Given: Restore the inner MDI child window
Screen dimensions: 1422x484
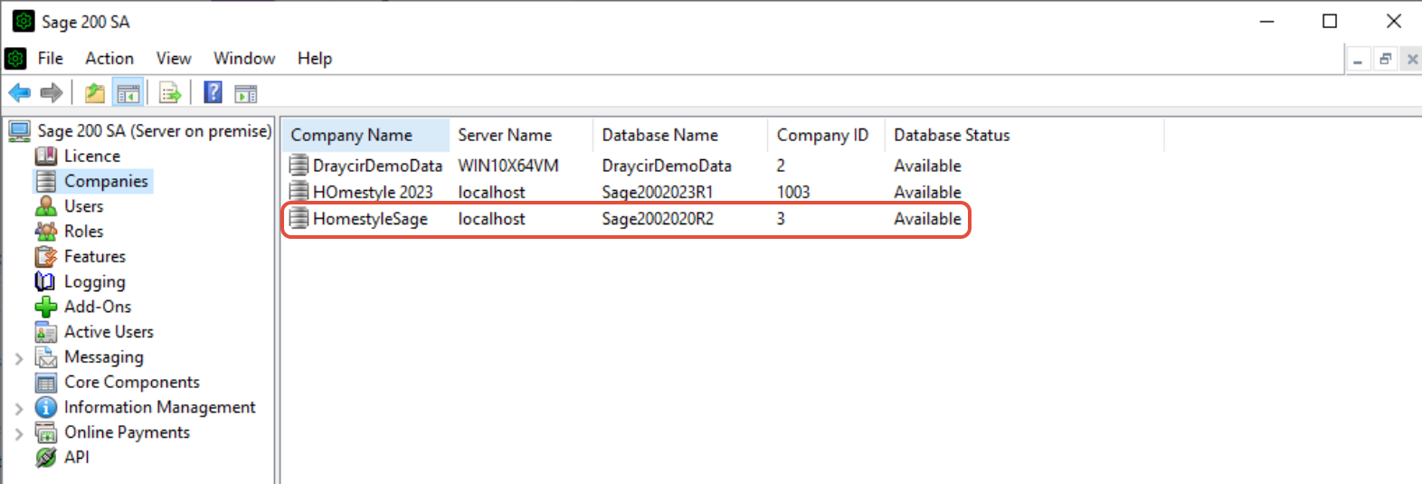Looking at the screenshot, I should [1384, 60].
